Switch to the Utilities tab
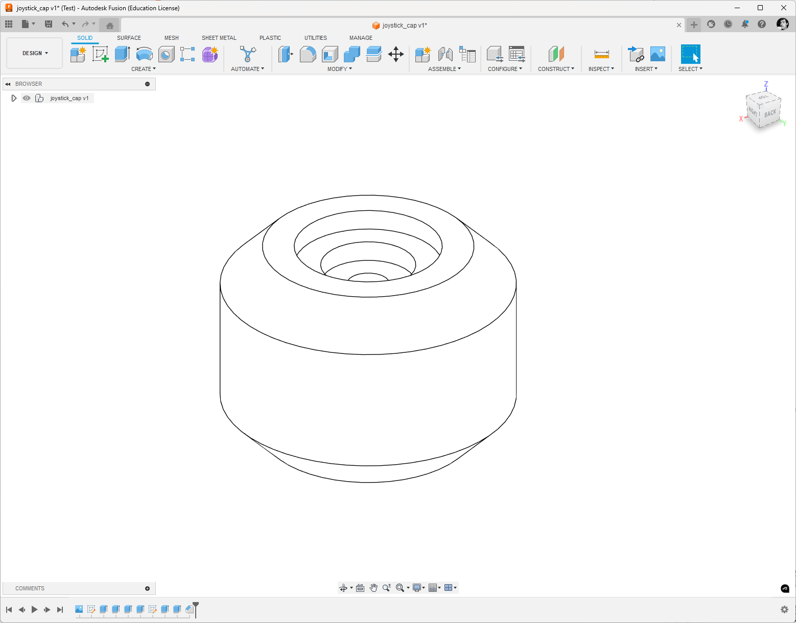Image resolution: width=796 pixels, height=623 pixels. [x=316, y=38]
